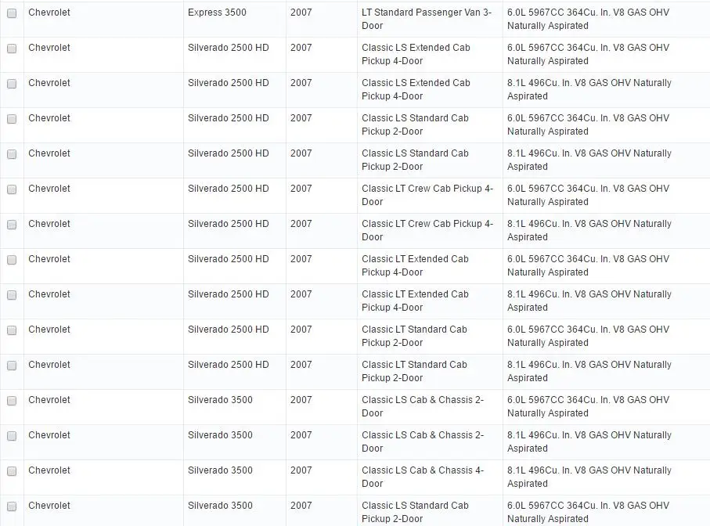Click 'Silverado 2500 HD' in LT Extended Cab 8.1L row

[229, 294]
